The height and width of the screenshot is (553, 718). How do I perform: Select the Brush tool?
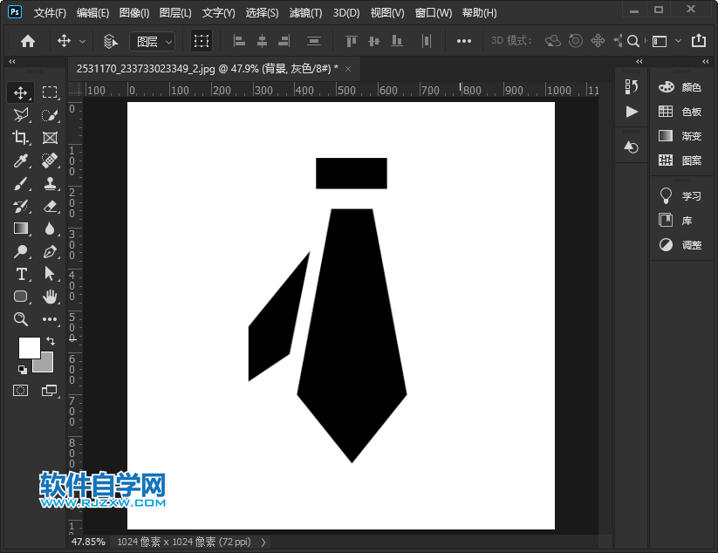(21, 183)
